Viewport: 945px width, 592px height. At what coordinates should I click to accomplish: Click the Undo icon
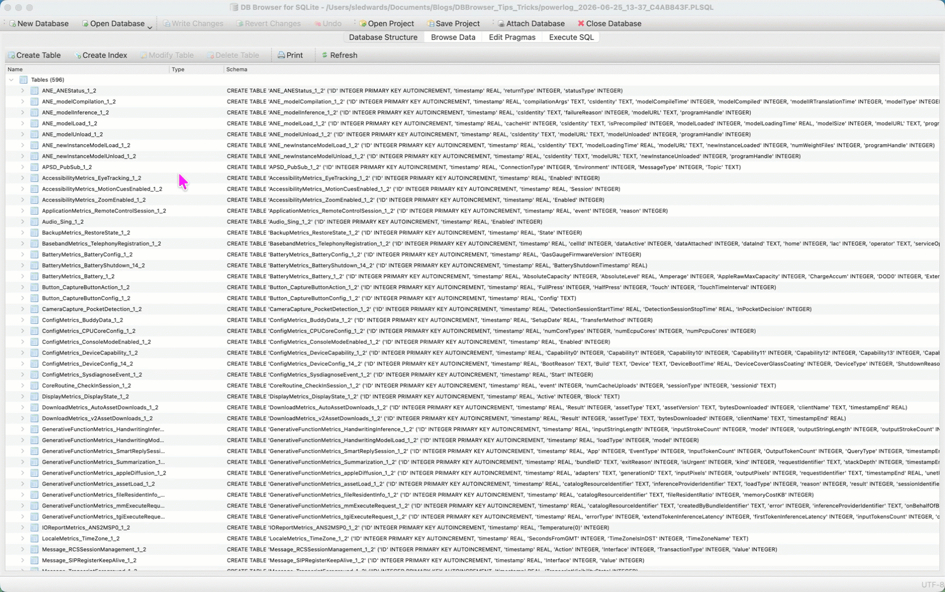click(318, 23)
